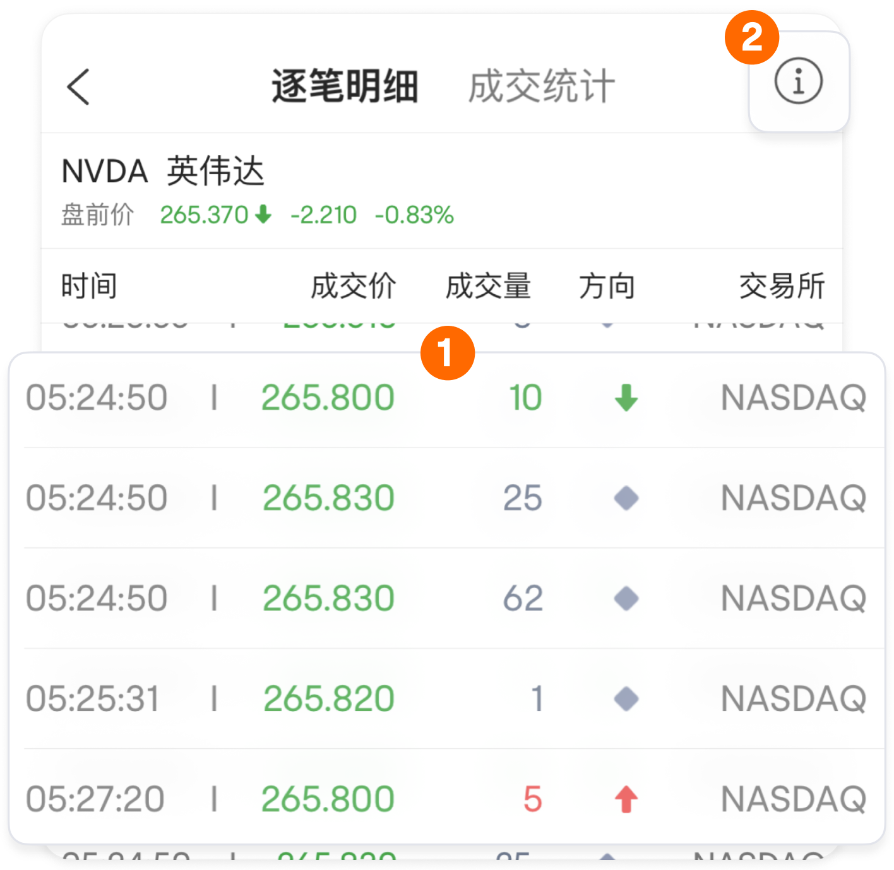Open the info icon in top right corner
Viewport: 894px width, 870px height.
(797, 81)
